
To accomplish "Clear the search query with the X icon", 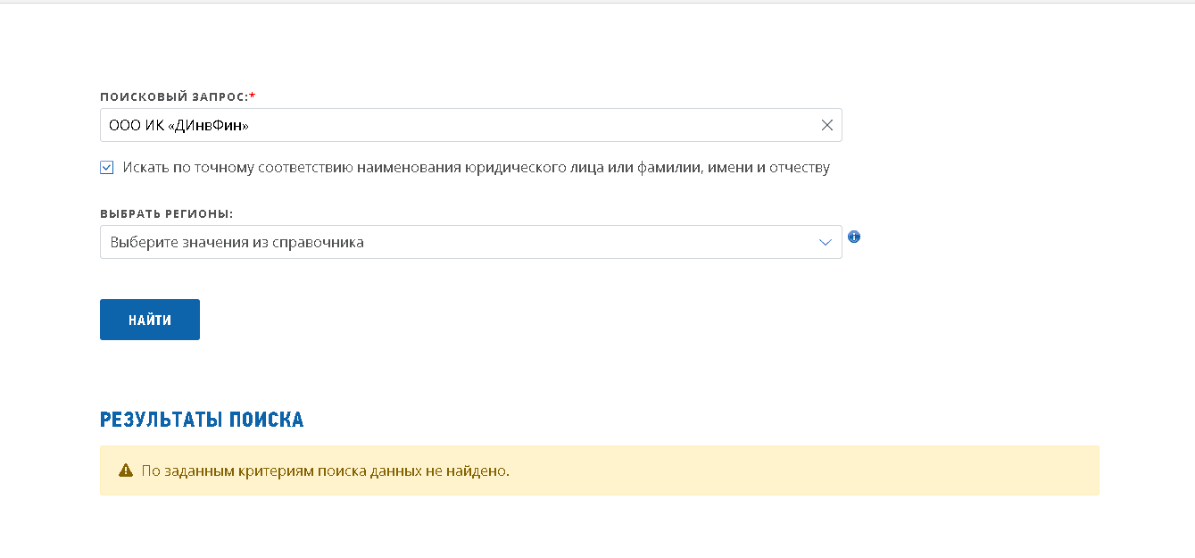I will pyautogui.click(x=826, y=126).
